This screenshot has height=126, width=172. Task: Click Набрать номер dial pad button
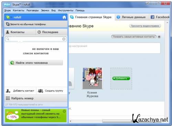[36, 98]
